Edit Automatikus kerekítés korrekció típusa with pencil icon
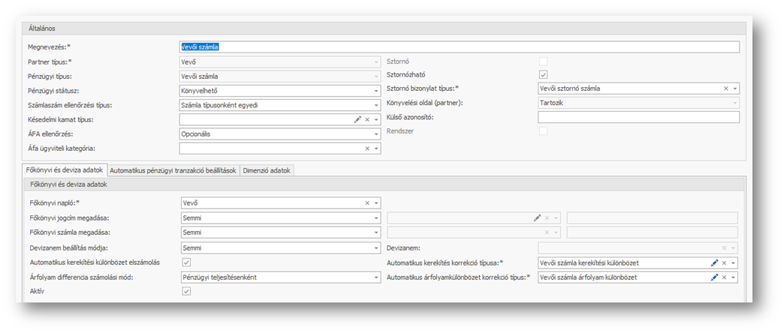Screen dimensions: 784x334 point(715,263)
